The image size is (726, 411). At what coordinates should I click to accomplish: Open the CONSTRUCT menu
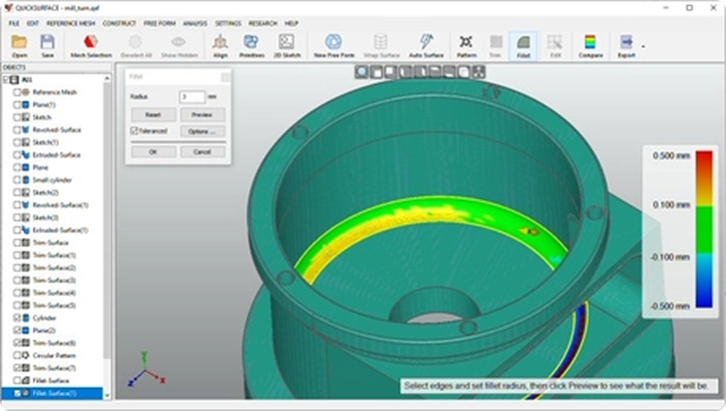[119, 23]
